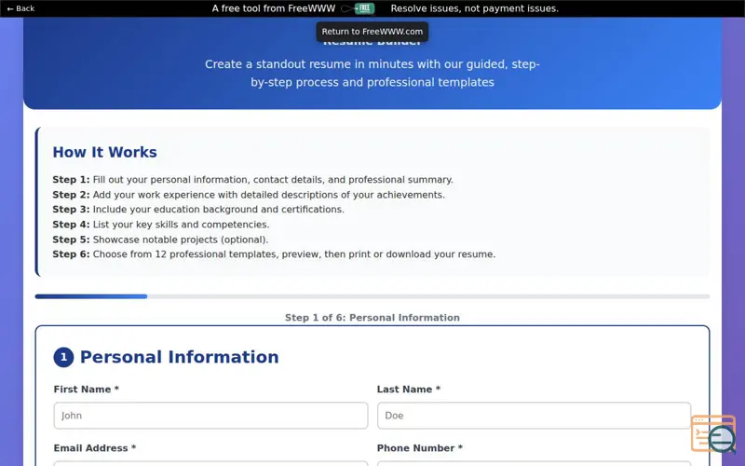Click the orange window-magnifier icon at bottom right

[713, 433]
